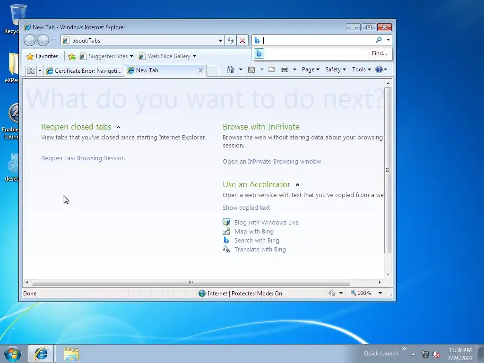Click Show copied text link
The width and height of the screenshot is (484, 363).
(246, 208)
